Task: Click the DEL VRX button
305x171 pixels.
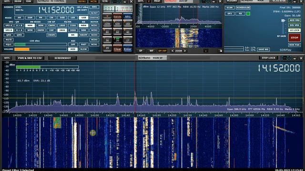Action: pyautogui.click(x=295, y=25)
